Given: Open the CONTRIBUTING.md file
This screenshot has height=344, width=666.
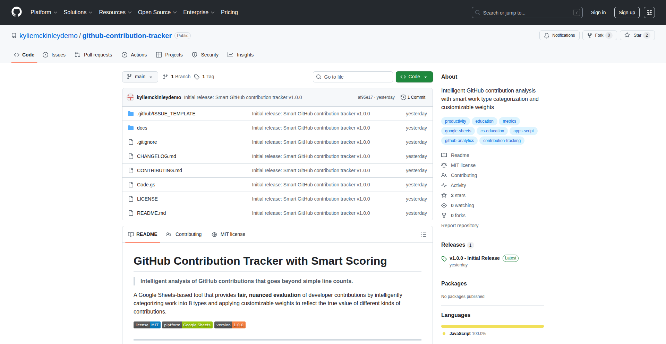Looking at the screenshot, I should coord(159,170).
